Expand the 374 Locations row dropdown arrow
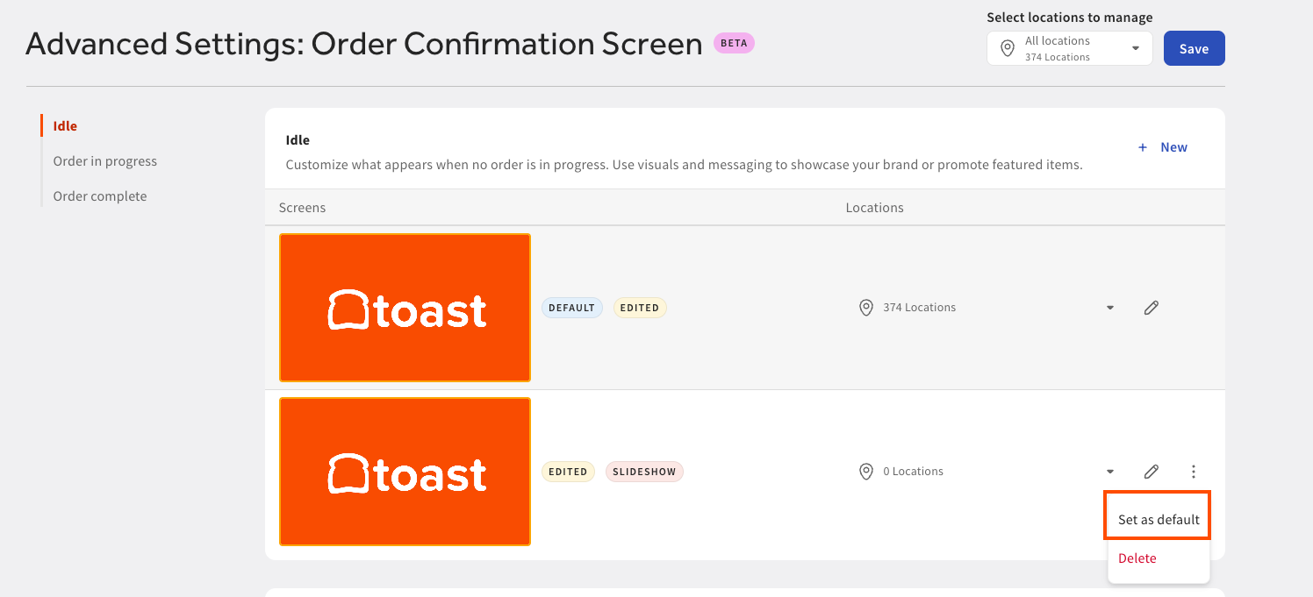The image size is (1313, 597). (x=1110, y=308)
